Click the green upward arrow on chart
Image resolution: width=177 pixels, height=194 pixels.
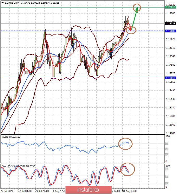coord(134,19)
